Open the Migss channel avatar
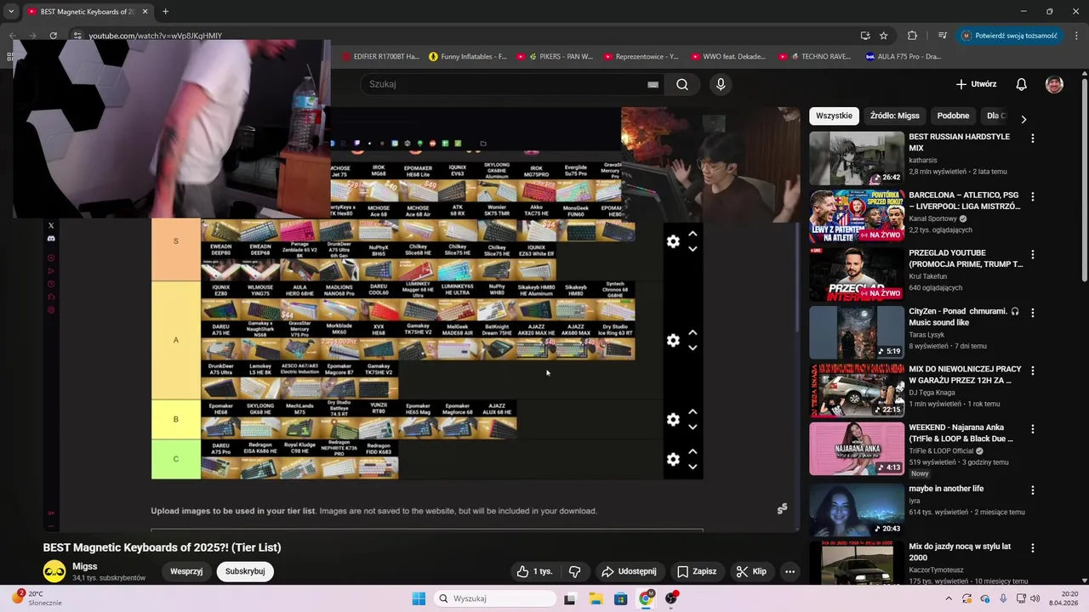Image resolution: width=1089 pixels, height=612 pixels. [54, 571]
